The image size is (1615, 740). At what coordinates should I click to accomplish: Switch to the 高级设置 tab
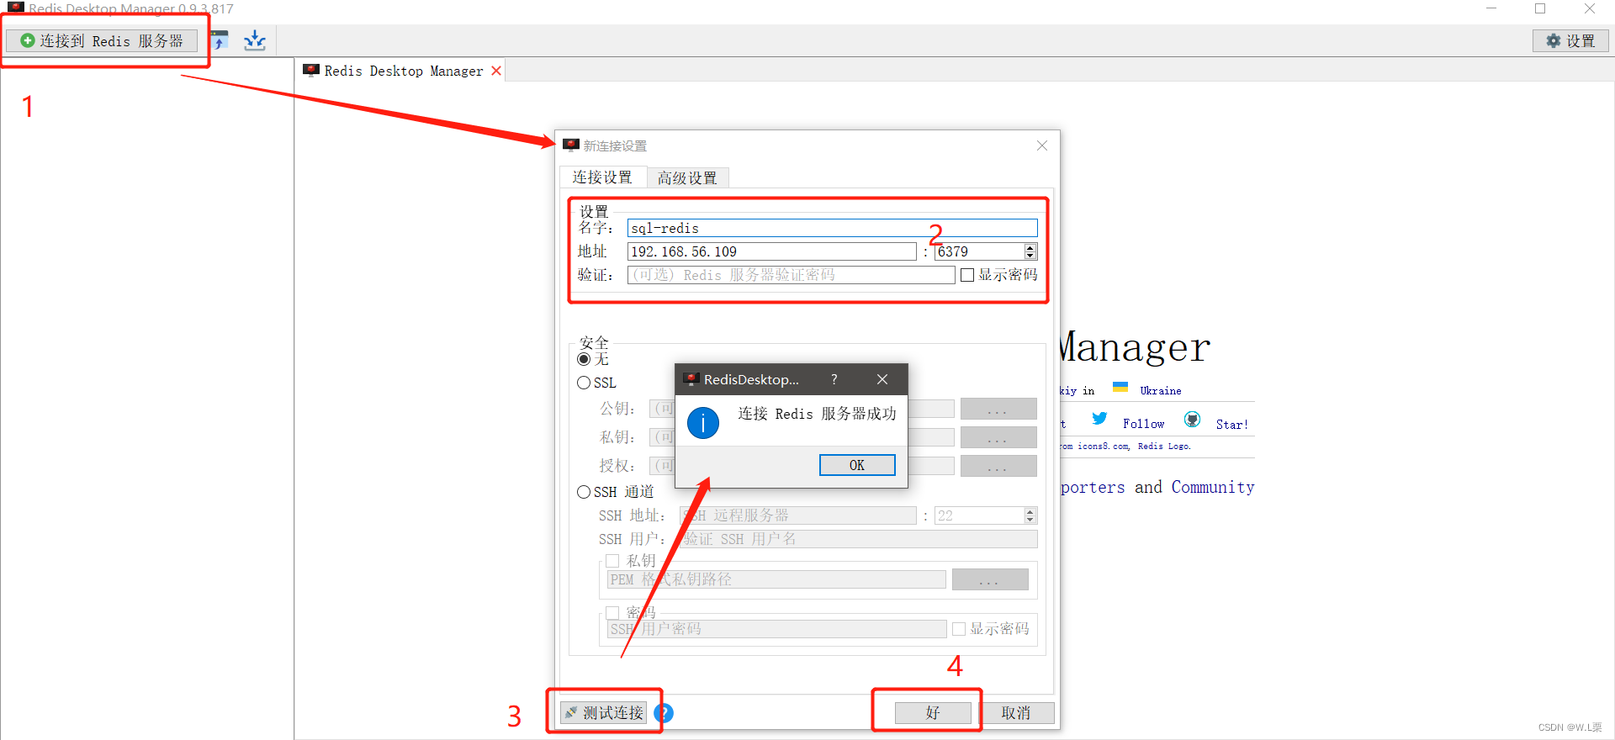[687, 177]
